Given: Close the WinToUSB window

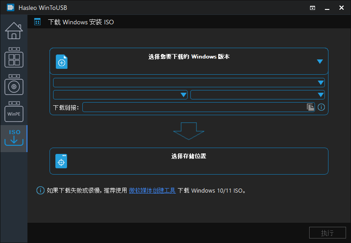Looking at the screenshot, I should [342, 8].
